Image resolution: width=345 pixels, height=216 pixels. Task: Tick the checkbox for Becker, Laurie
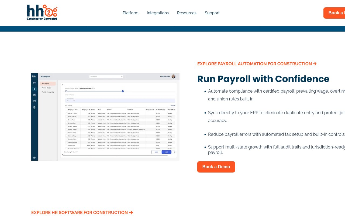point(67,113)
